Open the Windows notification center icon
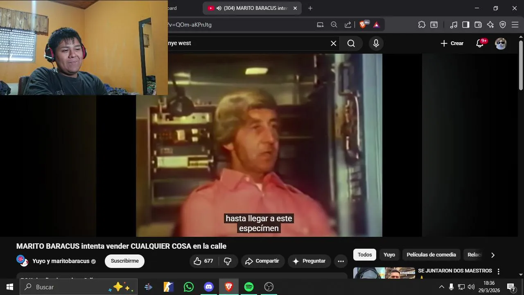This screenshot has width=524, height=295. pos(511,287)
